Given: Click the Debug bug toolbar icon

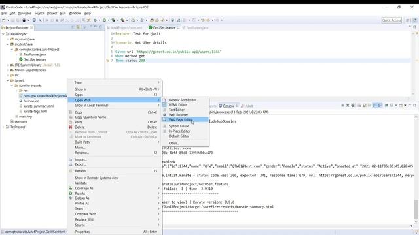Looking at the screenshot, I should coord(96,20).
